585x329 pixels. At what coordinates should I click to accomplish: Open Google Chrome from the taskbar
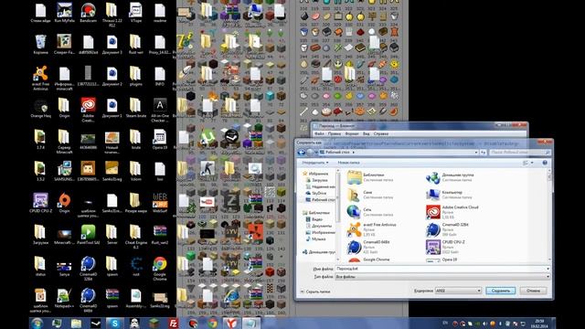pyautogui.click(x=212, y=323)
